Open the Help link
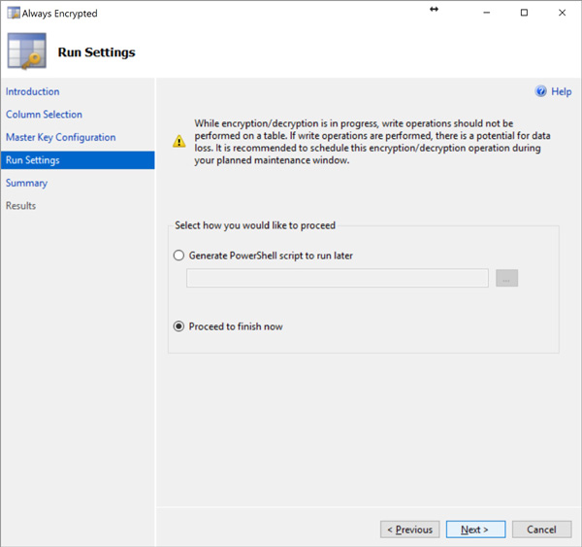Viewport: 582px width, 547px height. [x=561, y=91]
